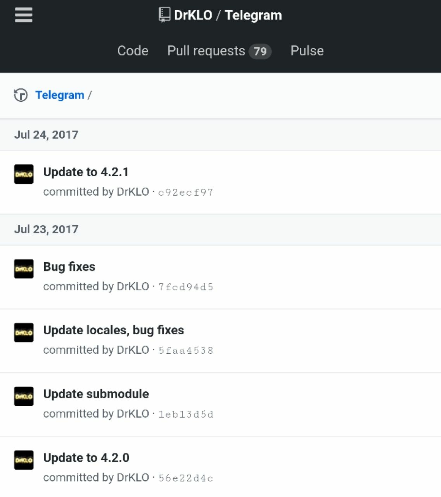Image resolution: width=441 pixels, height=497 pixels.
Task: Open the Update submodule commit
Action: click(x=96, y=394)
